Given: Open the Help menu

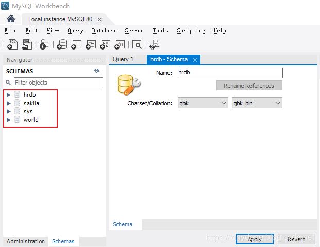Looking at the screenshot, I should (220, 30).
